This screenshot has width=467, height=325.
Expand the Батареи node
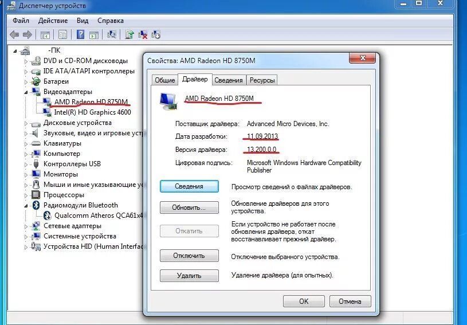pos(26,82)
